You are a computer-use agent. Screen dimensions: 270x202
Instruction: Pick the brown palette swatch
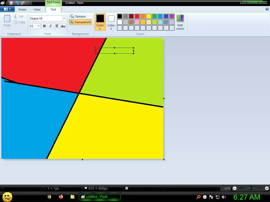click(131, 22)
